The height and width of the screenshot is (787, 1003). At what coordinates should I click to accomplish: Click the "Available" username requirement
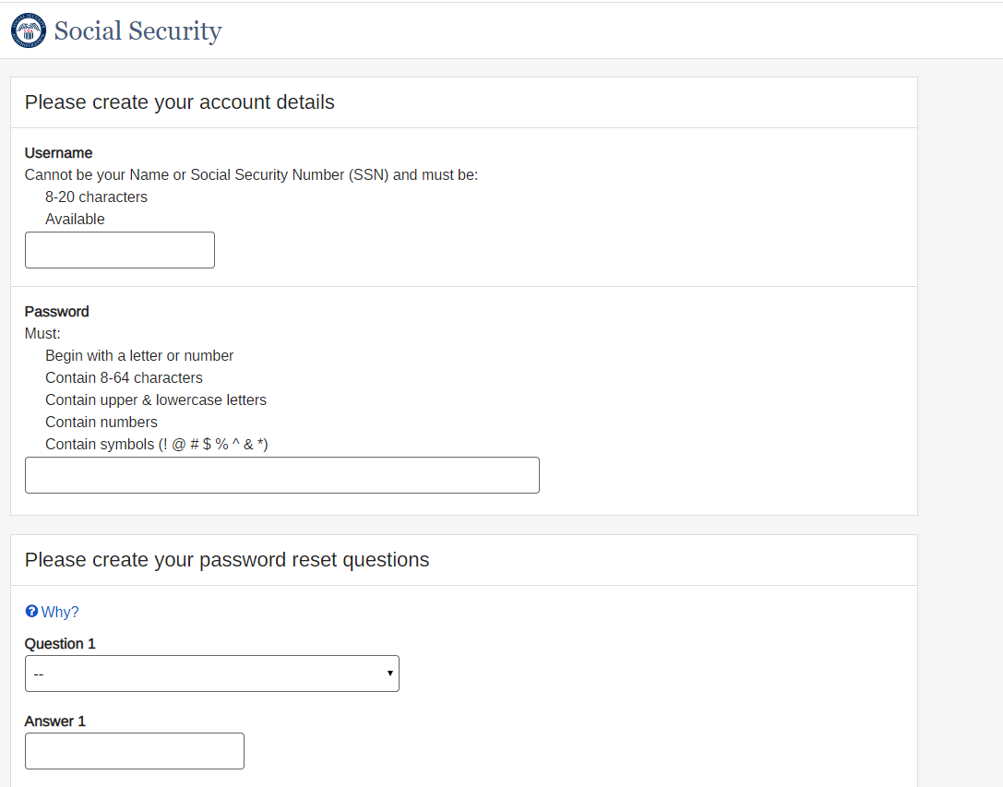click(75, 219)
